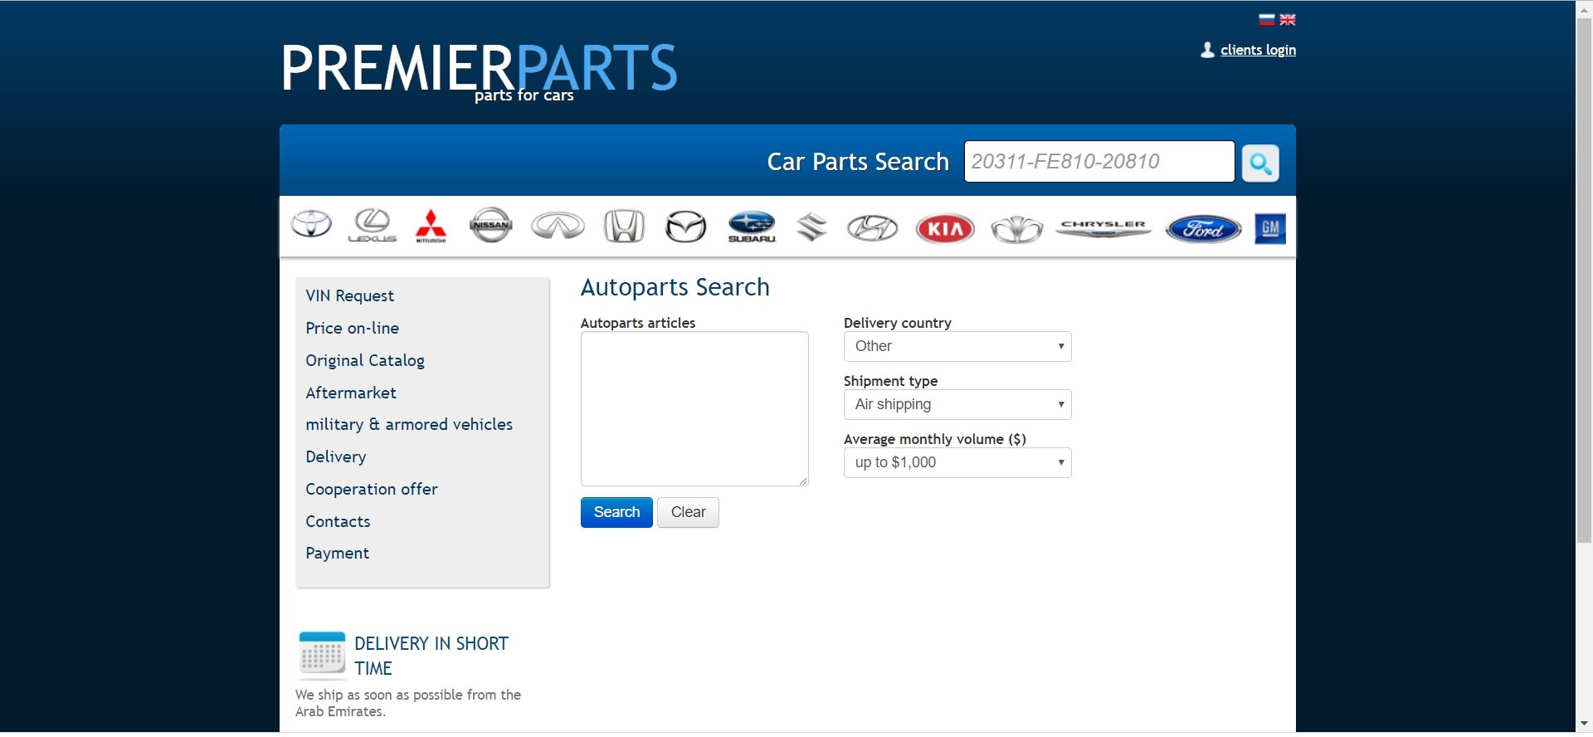The width and height of the screenshot is (1593, 737).
Task: Click the magnifier search icon button
Action: point(1260,163)
